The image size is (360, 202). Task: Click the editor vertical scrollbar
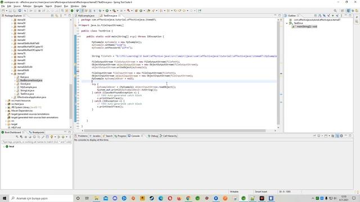coord(278,73)
